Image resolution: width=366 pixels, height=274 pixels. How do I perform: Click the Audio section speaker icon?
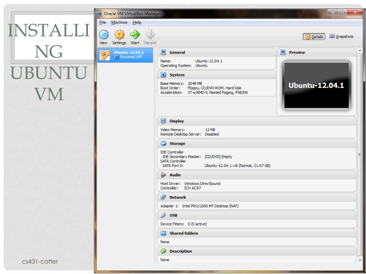pos(163,175)
